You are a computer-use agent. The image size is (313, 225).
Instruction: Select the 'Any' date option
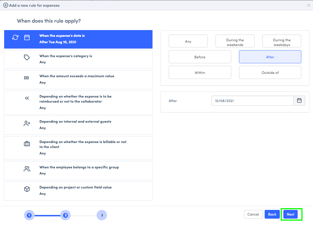point(188,41)
